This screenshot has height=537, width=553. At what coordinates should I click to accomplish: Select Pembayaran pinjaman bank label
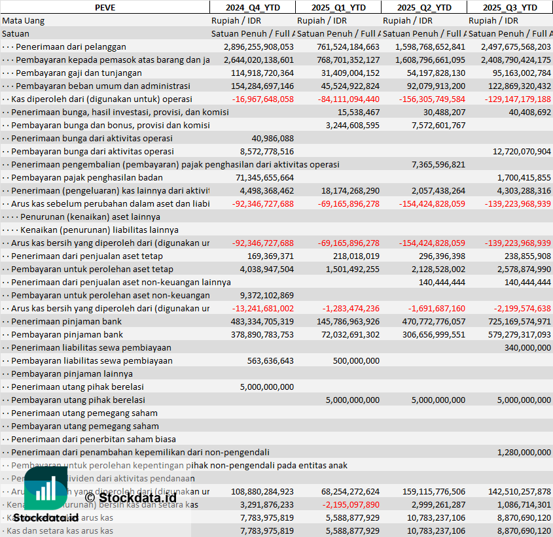(67, 335)
